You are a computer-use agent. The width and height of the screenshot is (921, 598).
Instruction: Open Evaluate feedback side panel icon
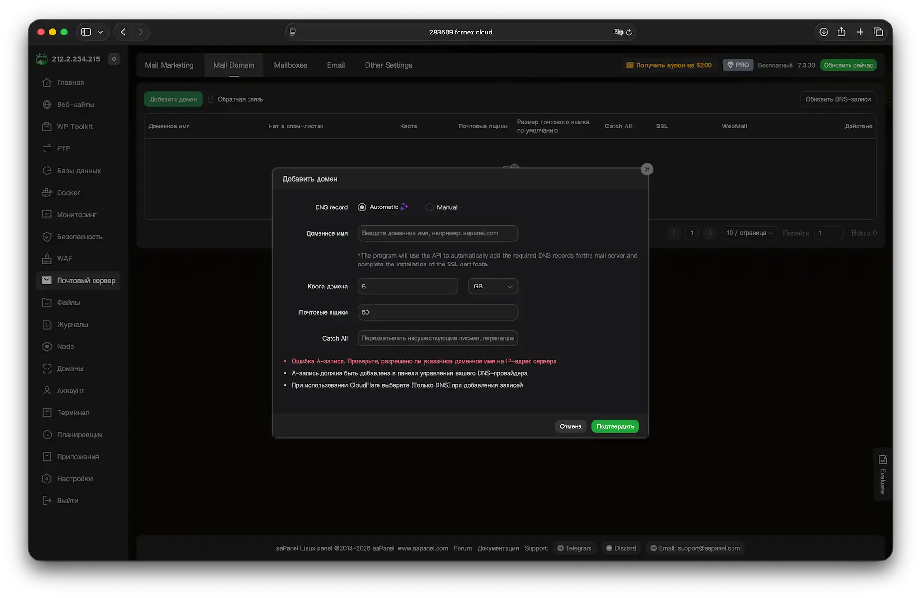point(883,460)
